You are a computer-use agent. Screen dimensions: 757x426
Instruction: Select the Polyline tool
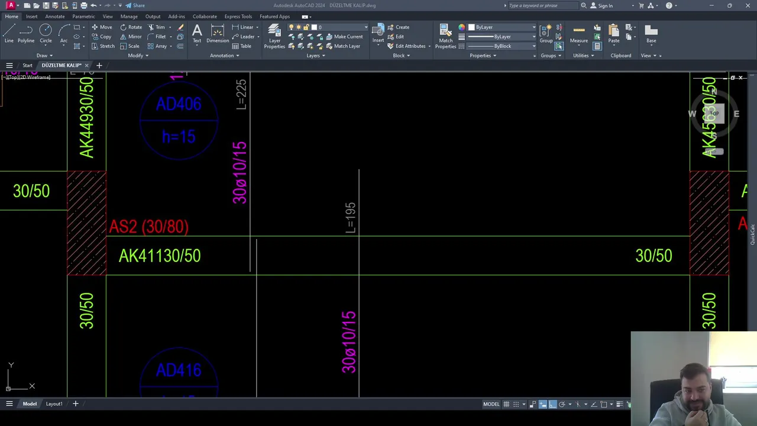click(x=26, y=33)
